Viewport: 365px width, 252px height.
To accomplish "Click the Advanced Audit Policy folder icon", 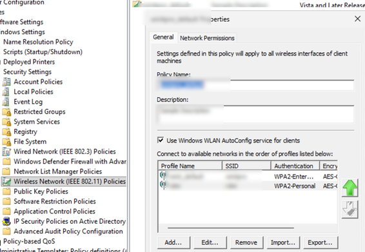I will pyautogui.click(x=6, y=231).
